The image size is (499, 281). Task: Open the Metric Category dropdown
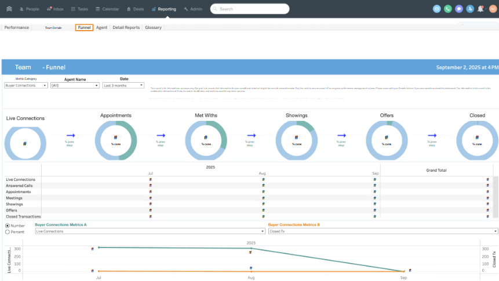click(x=26, y=86)
